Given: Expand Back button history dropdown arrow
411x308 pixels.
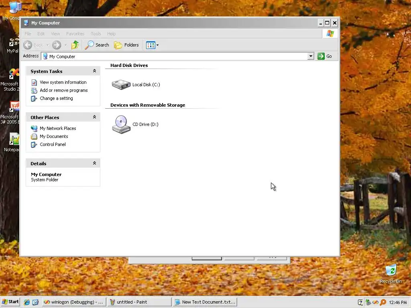Looking at the screenshot, I should tap(47, 45).
